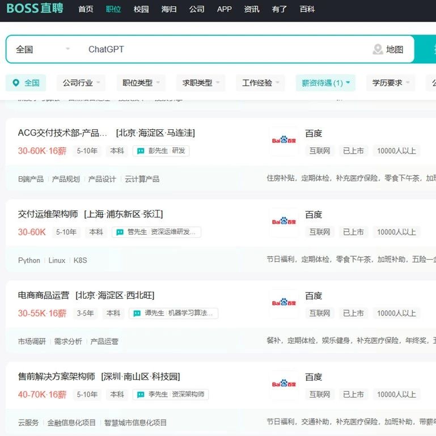436x436 pixels.
Task: Expand the 工作经验 filter dropdown
Action: (261, 83)
